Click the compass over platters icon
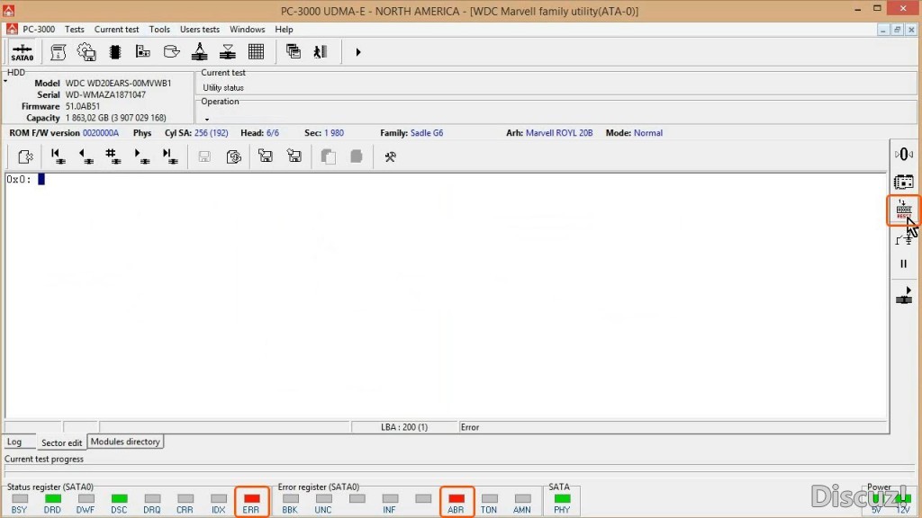This screenshot has width=922, height=518. (199, 52)
